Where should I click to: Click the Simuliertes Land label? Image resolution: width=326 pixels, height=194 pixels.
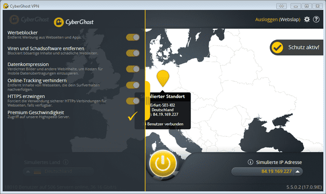click(42, 162)
